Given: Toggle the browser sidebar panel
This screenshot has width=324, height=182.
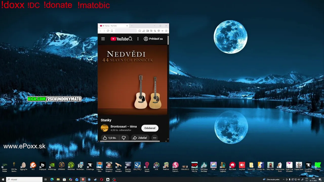Looking at the screenshot, I should coord(147,31).
